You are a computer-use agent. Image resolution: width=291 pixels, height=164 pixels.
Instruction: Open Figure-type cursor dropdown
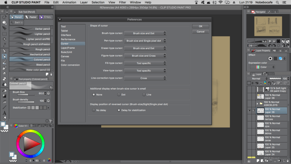[x=145, y=56]
